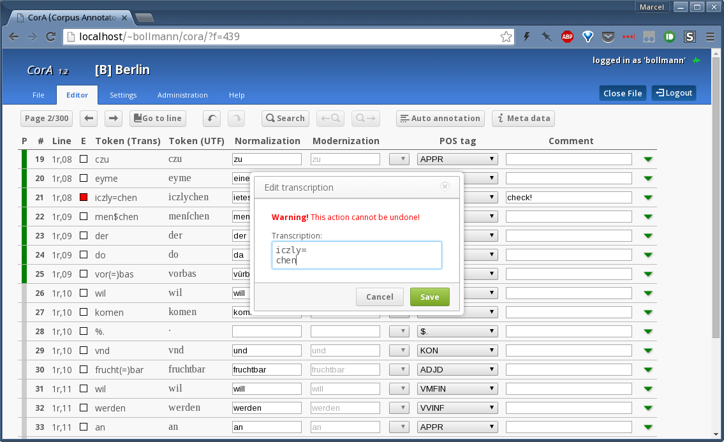Check the error box for row 19
Screen dimensions: 724x442
pos(84,159)
